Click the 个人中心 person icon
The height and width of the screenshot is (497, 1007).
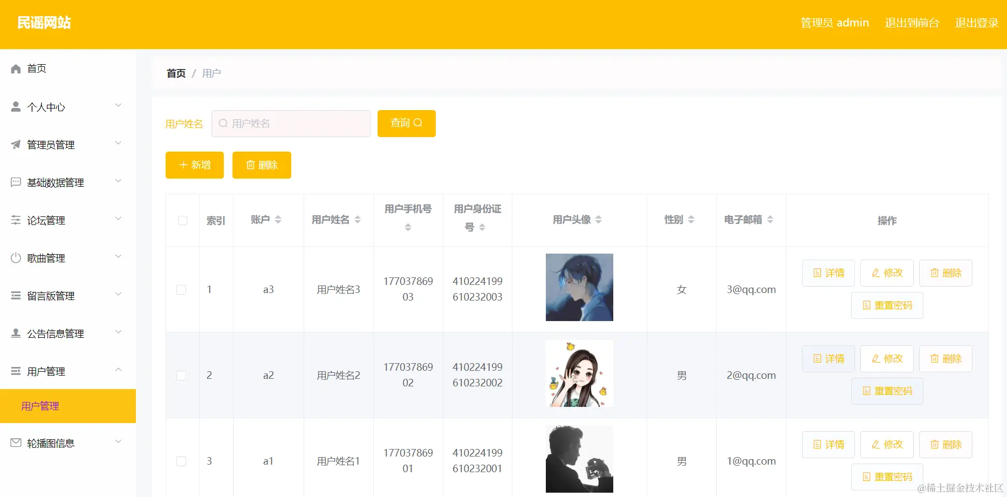pyautogui.click(x=15, y=106)
